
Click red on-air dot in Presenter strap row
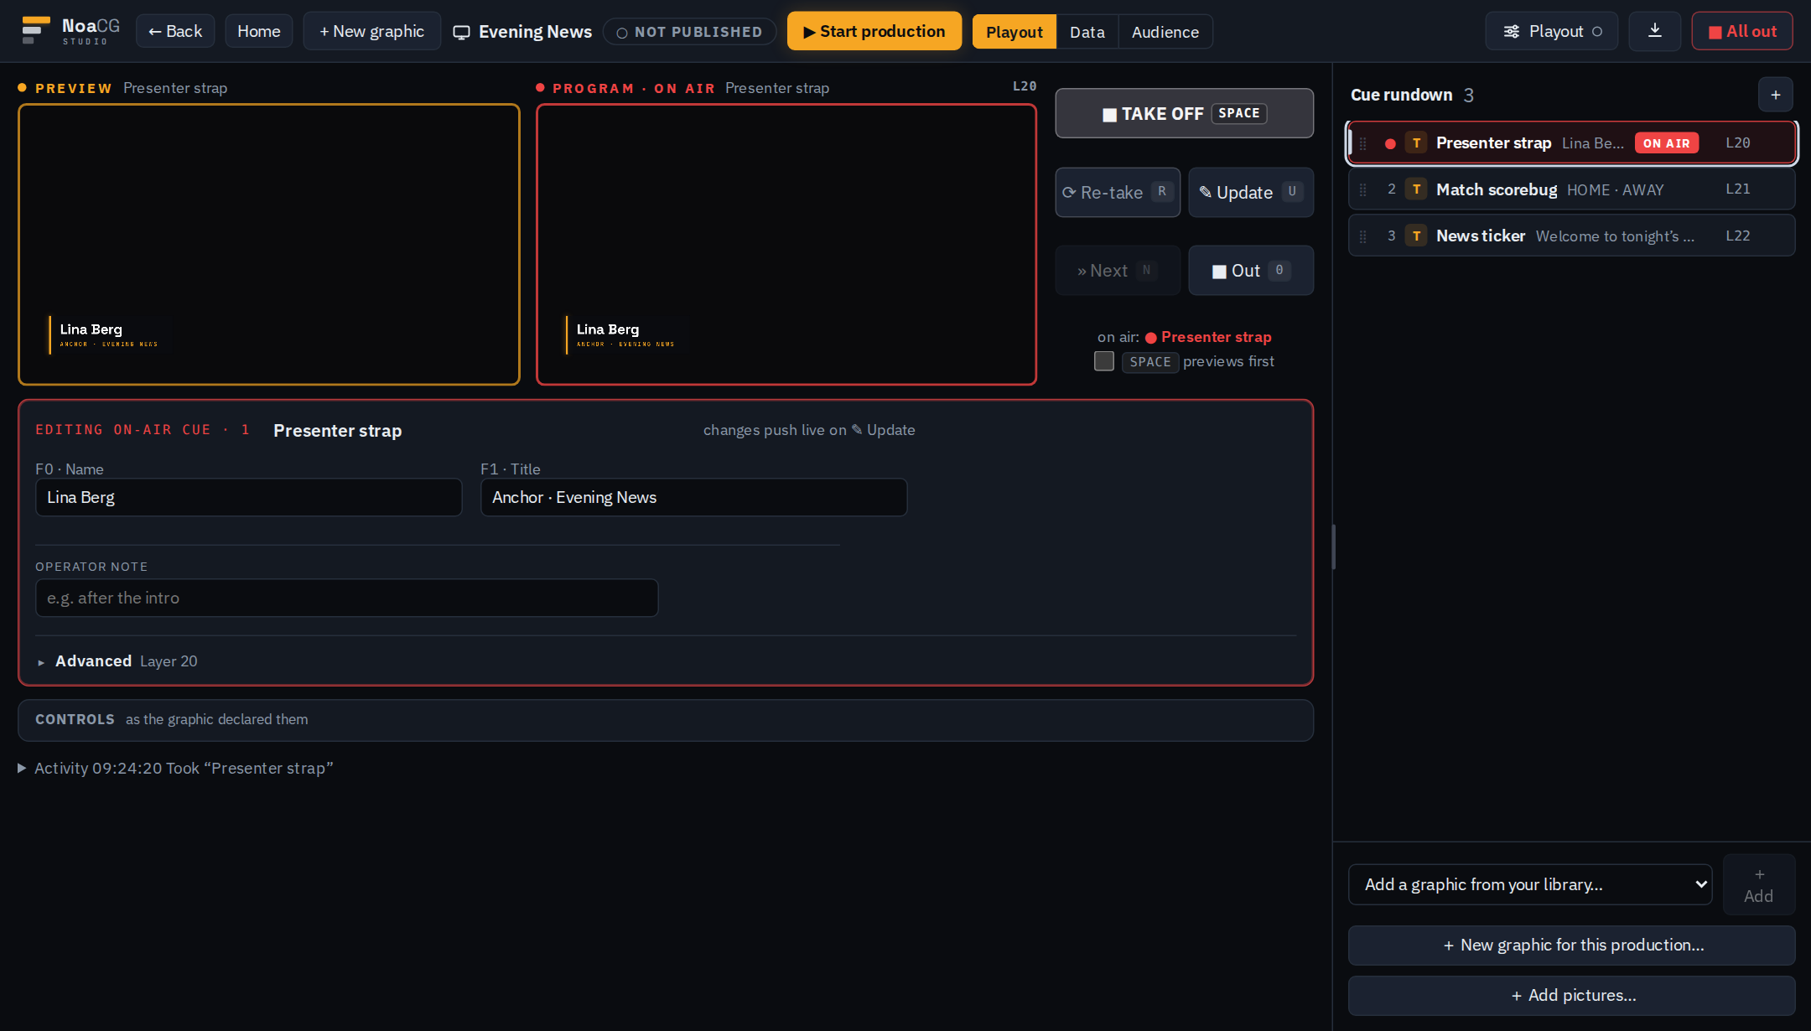[x=1390, y=143]
